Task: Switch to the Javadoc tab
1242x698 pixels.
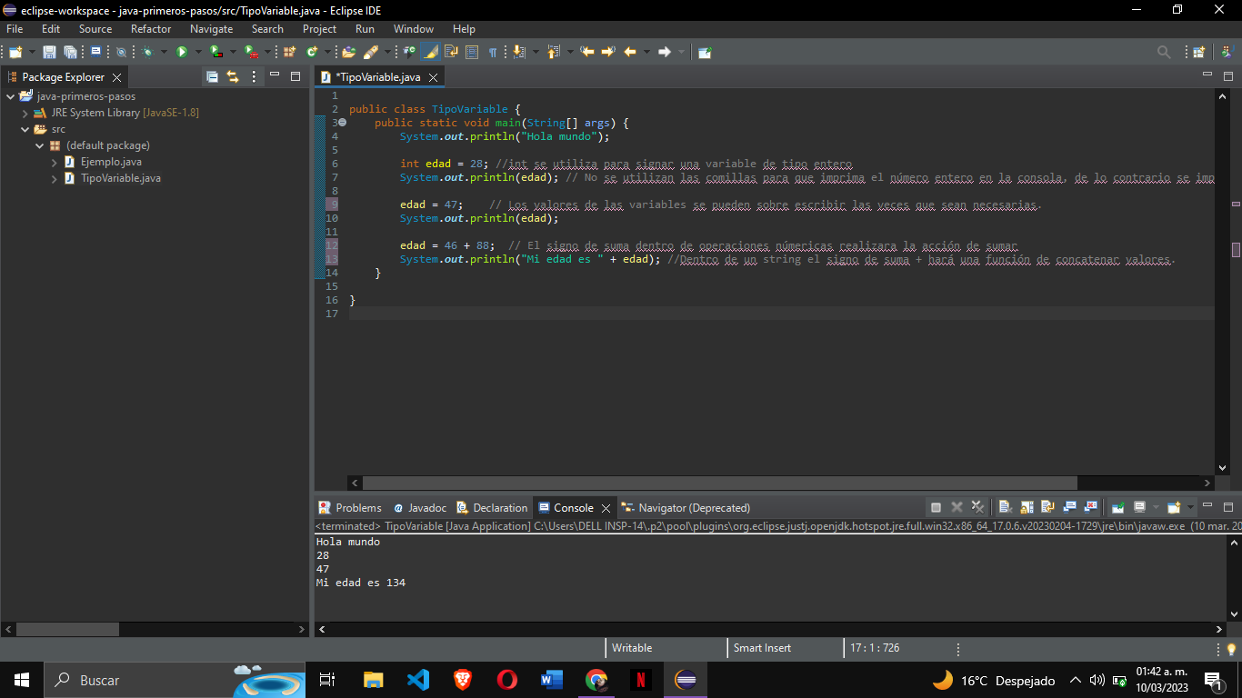Action: [419, 508]
